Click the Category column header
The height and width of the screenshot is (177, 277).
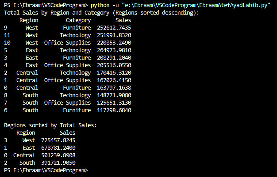pyautogui.click(x=78, y=20)
